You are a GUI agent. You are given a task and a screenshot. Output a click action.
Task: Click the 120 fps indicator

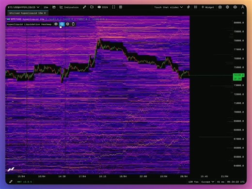[193, 182]
